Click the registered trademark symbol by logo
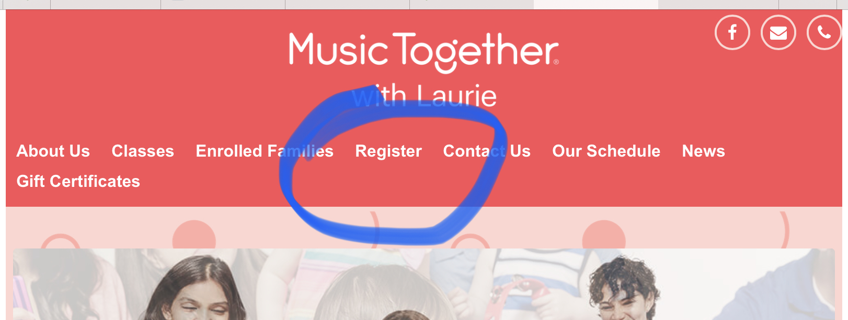Viewport: 848px width, 320px height. coord(556,62)
